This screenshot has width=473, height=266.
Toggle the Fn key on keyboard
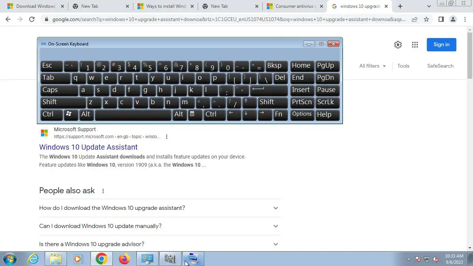(280, 115)
